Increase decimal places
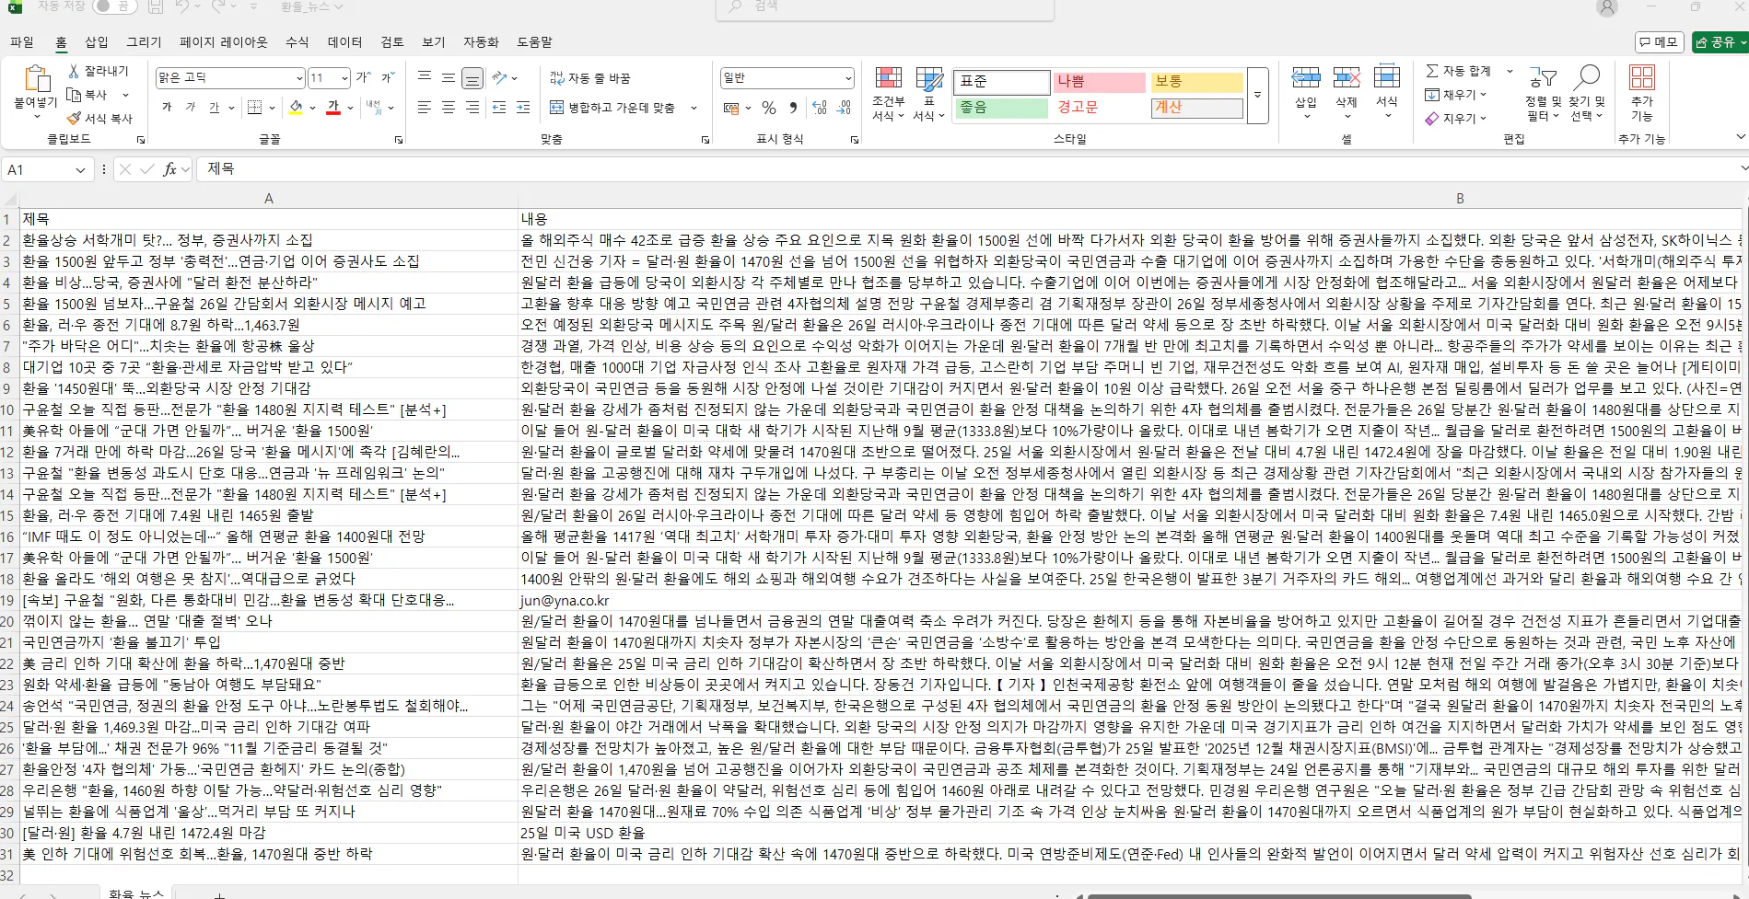Screen dimensions: 1749x899 [x=820, y=108]
